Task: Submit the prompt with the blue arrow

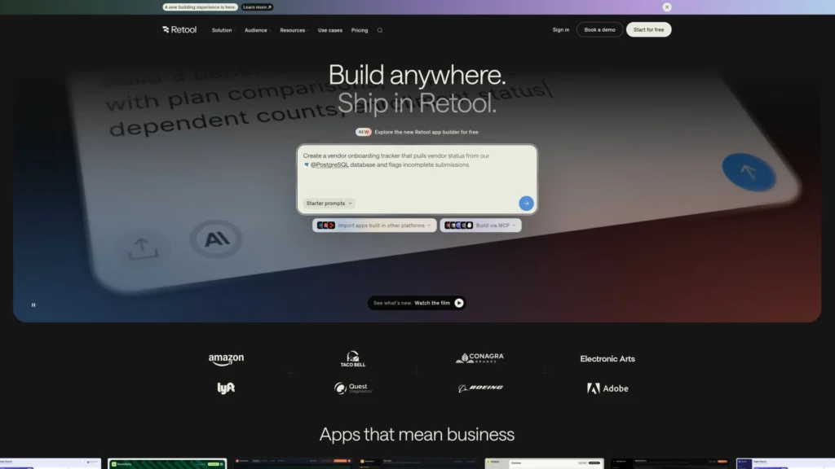Action: point(526,203)
